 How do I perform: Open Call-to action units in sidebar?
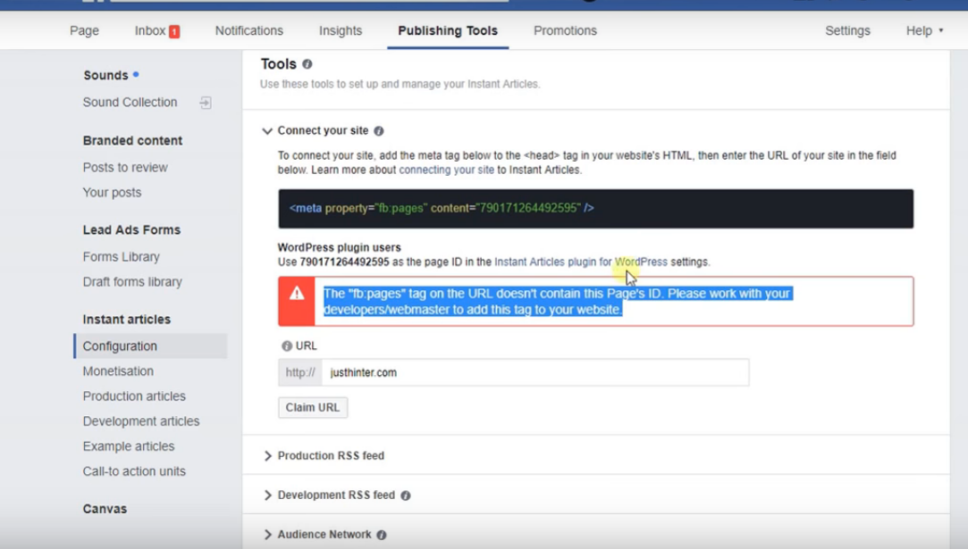pos(134,471)
